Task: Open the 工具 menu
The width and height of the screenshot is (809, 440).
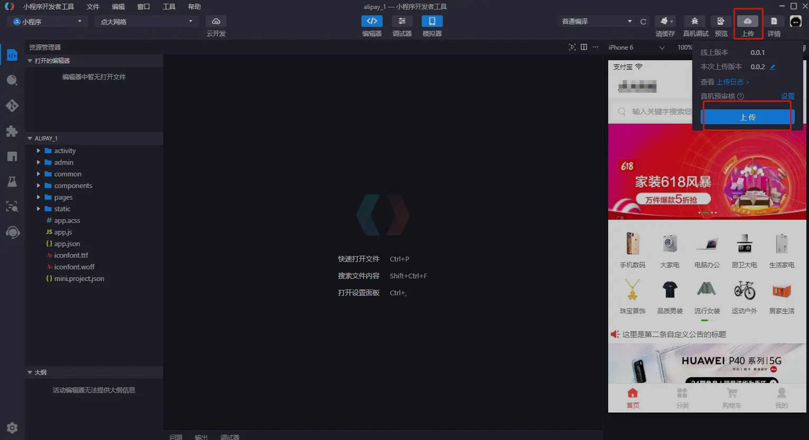Action: tap(169, 7)
